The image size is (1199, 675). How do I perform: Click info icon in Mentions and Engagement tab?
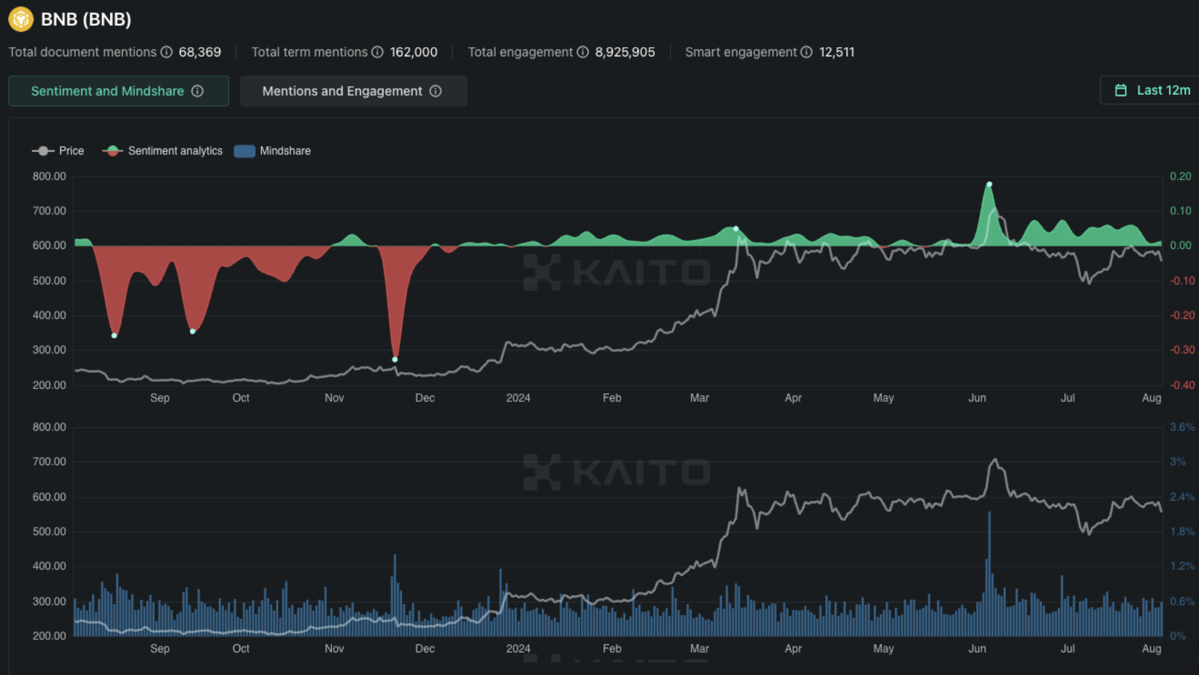[435, 91]
